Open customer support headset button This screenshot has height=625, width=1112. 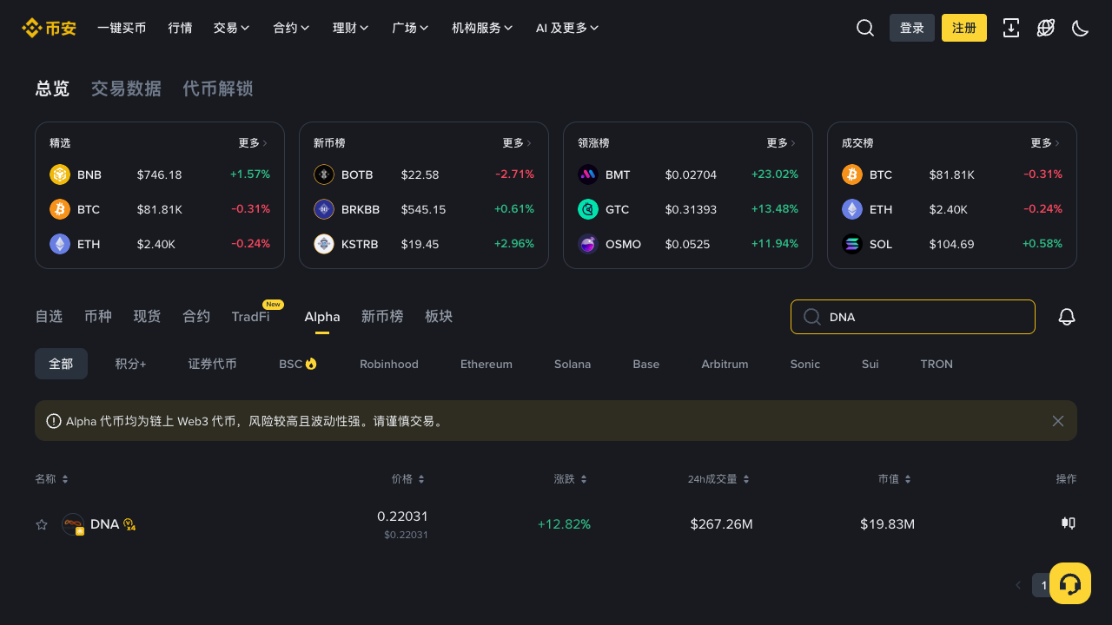click(x=1070, y=583)
